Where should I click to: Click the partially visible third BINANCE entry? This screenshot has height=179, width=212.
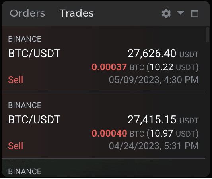click(x=25, y=171)
